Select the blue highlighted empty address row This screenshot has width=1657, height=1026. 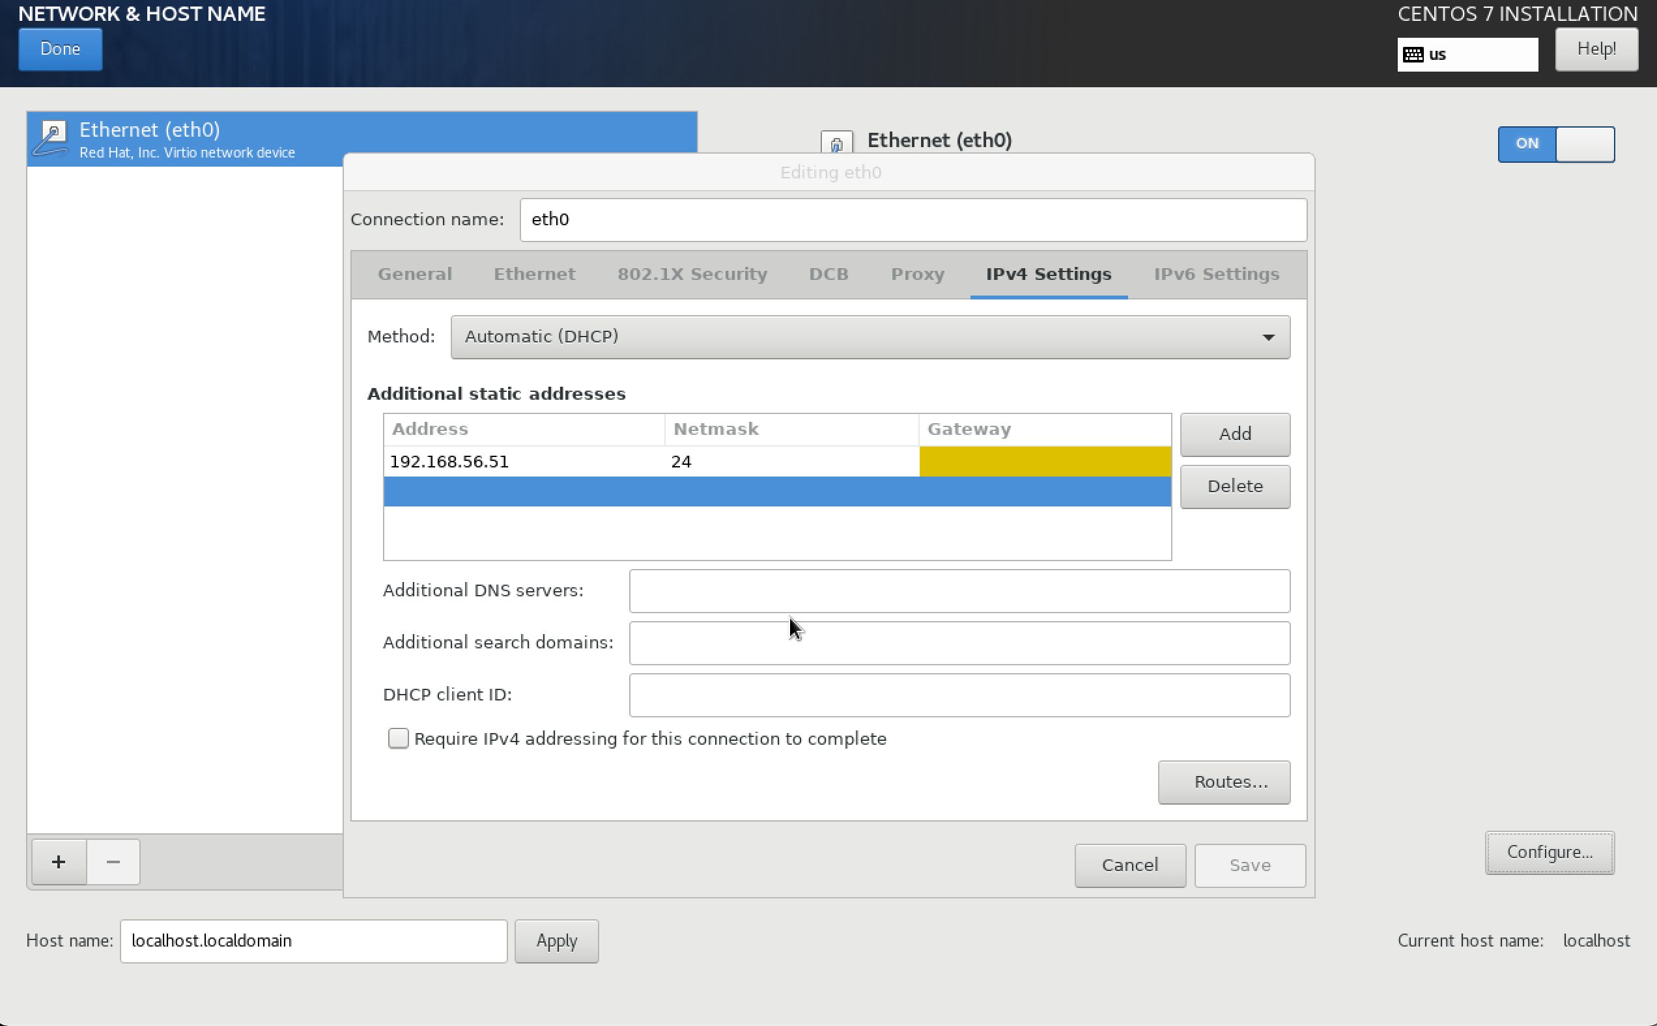pyautogui.click(x=777, y=492)
